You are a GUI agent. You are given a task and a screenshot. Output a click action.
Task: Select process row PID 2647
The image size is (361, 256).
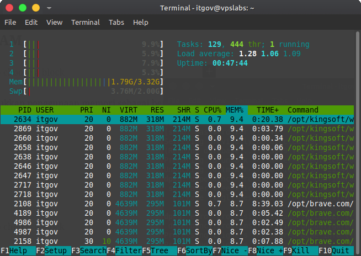pyautogui.click(x=177, y=175)
